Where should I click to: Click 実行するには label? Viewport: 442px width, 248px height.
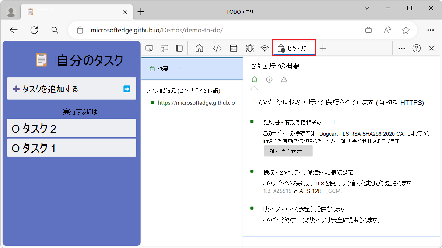click(x=80, y=111)
